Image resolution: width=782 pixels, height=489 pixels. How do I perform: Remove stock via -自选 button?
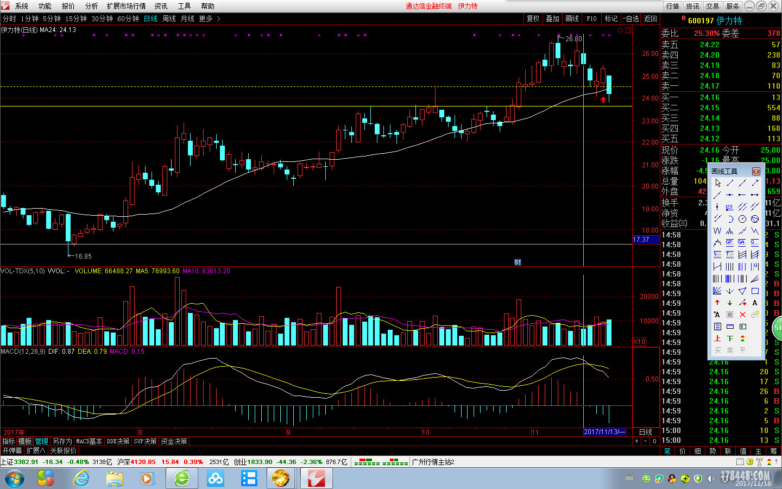pyautogui.click(x=631, y=18)
